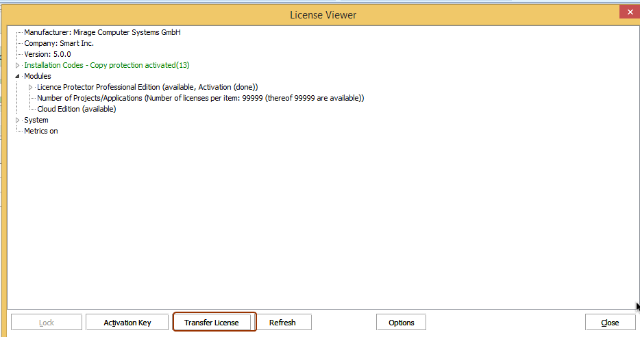Select Number of Projects/Applications row

coord(200,99)
